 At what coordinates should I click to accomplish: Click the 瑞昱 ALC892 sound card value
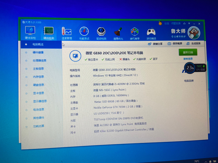[x=120, y=124]
